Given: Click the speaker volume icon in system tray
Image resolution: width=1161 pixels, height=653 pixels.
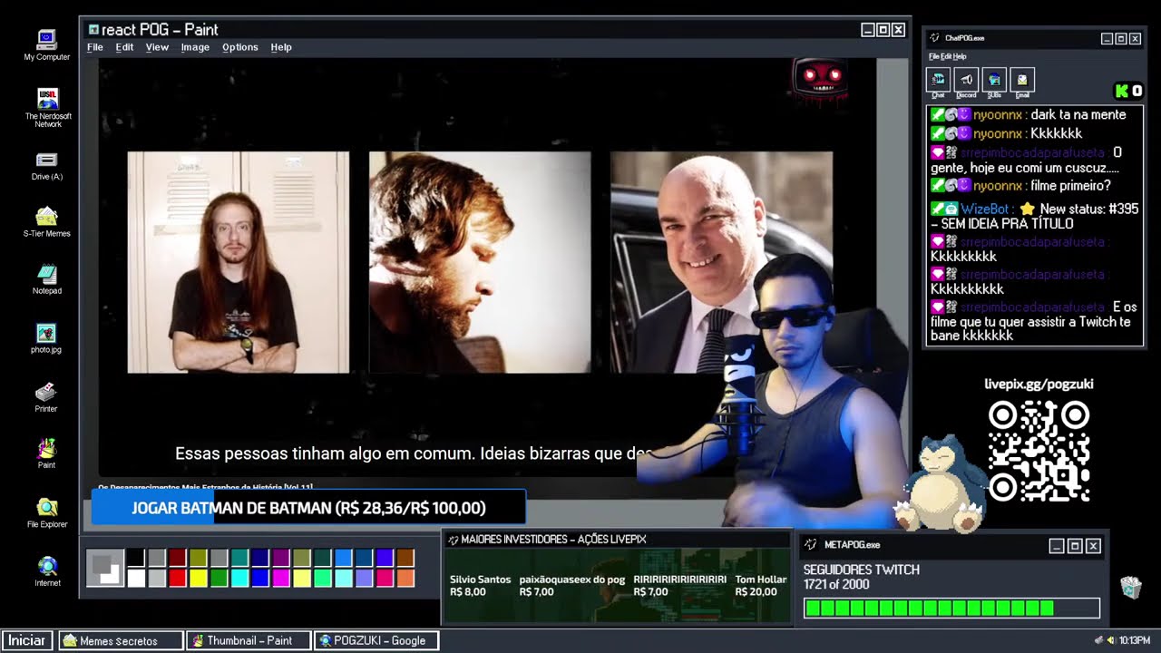Looking at the screenshot, I should 1110,640.
